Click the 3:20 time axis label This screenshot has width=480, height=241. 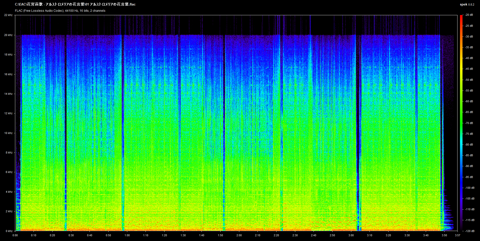[388, 235]
